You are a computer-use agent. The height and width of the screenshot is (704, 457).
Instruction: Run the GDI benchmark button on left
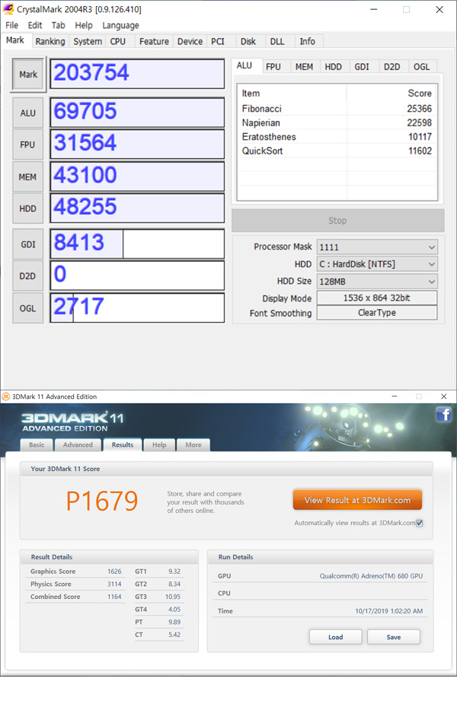[x=28, y=244]
